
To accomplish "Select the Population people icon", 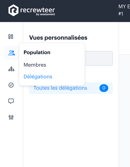I will pyautogui.click(x=11, y=53).
